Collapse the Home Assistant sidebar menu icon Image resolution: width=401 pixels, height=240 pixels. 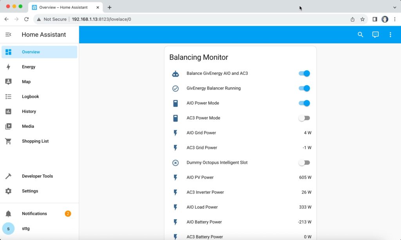tap(8, 34)
